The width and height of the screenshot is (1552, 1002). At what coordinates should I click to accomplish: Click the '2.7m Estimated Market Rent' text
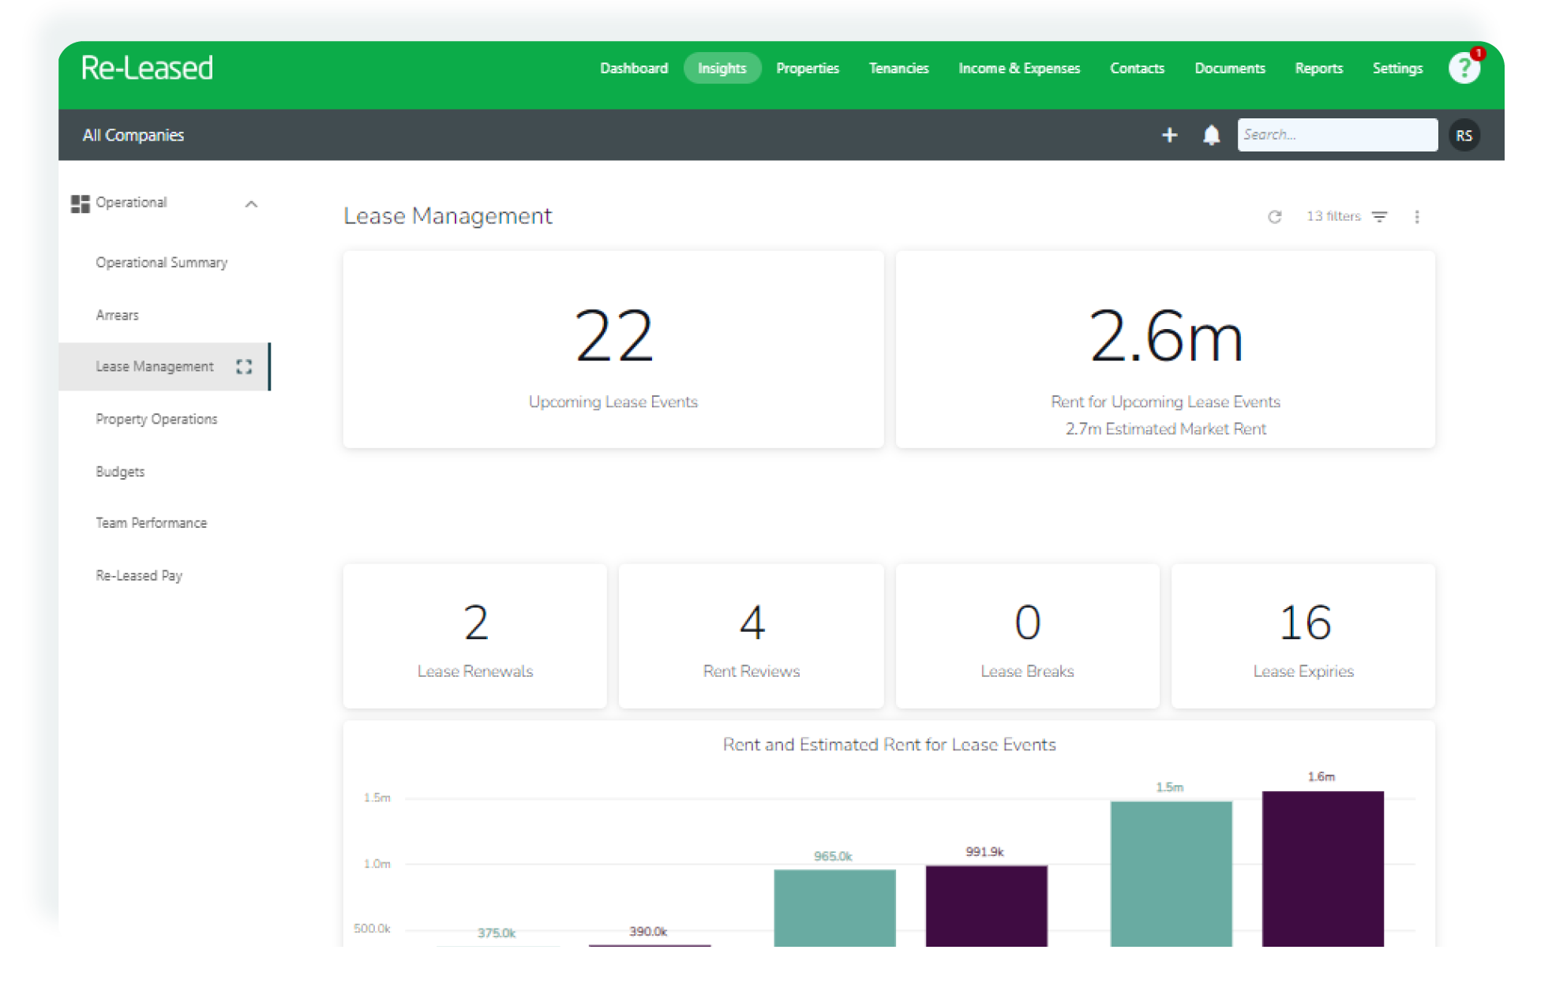(x=1165, y=429)
